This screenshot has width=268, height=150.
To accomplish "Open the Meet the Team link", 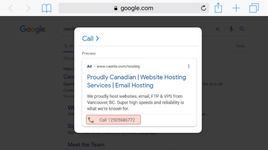I will point(86,145).
